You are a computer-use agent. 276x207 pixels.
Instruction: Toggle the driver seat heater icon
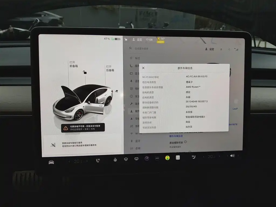pos(98,160)
